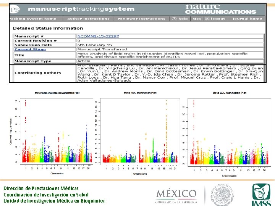Click the Meta HDL Manhattan Plot title
Screen dimensions: 275x206
click(x=140, y=93)
